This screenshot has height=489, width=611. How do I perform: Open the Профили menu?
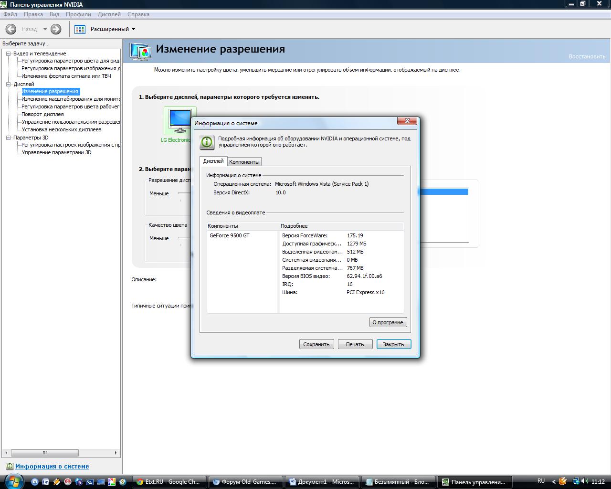[78, 14]
